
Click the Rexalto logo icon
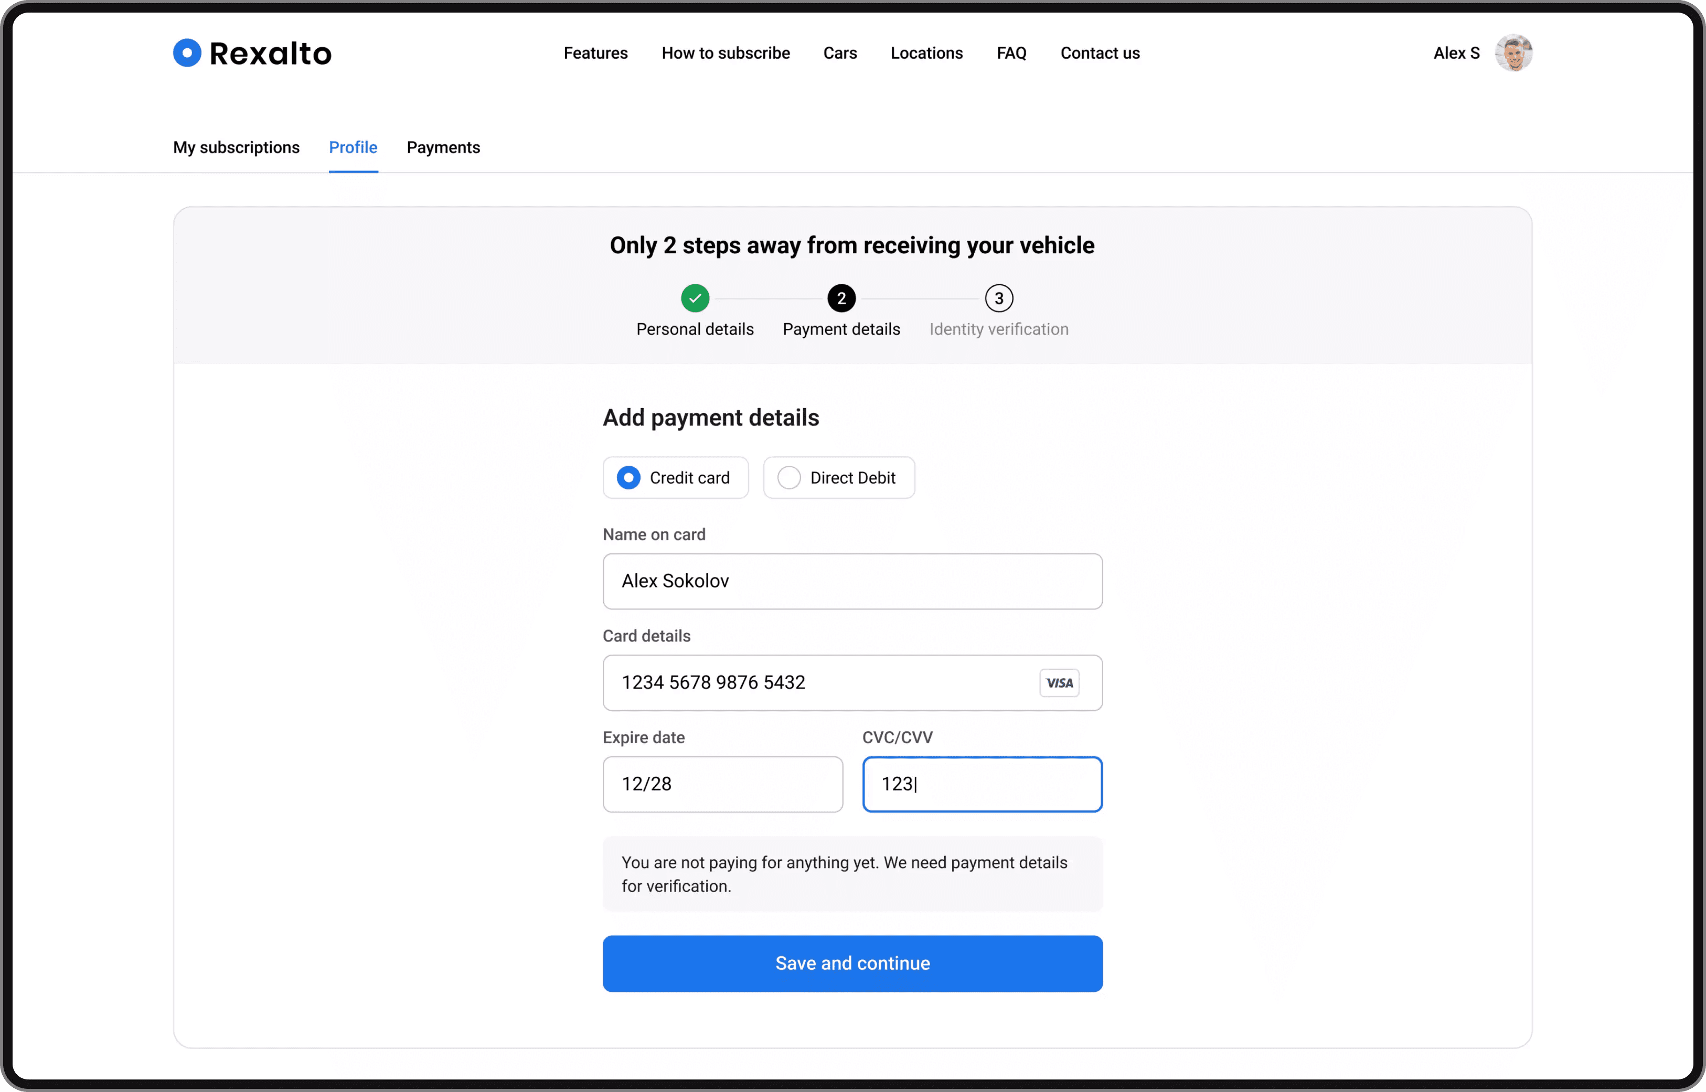coord(187,53)
